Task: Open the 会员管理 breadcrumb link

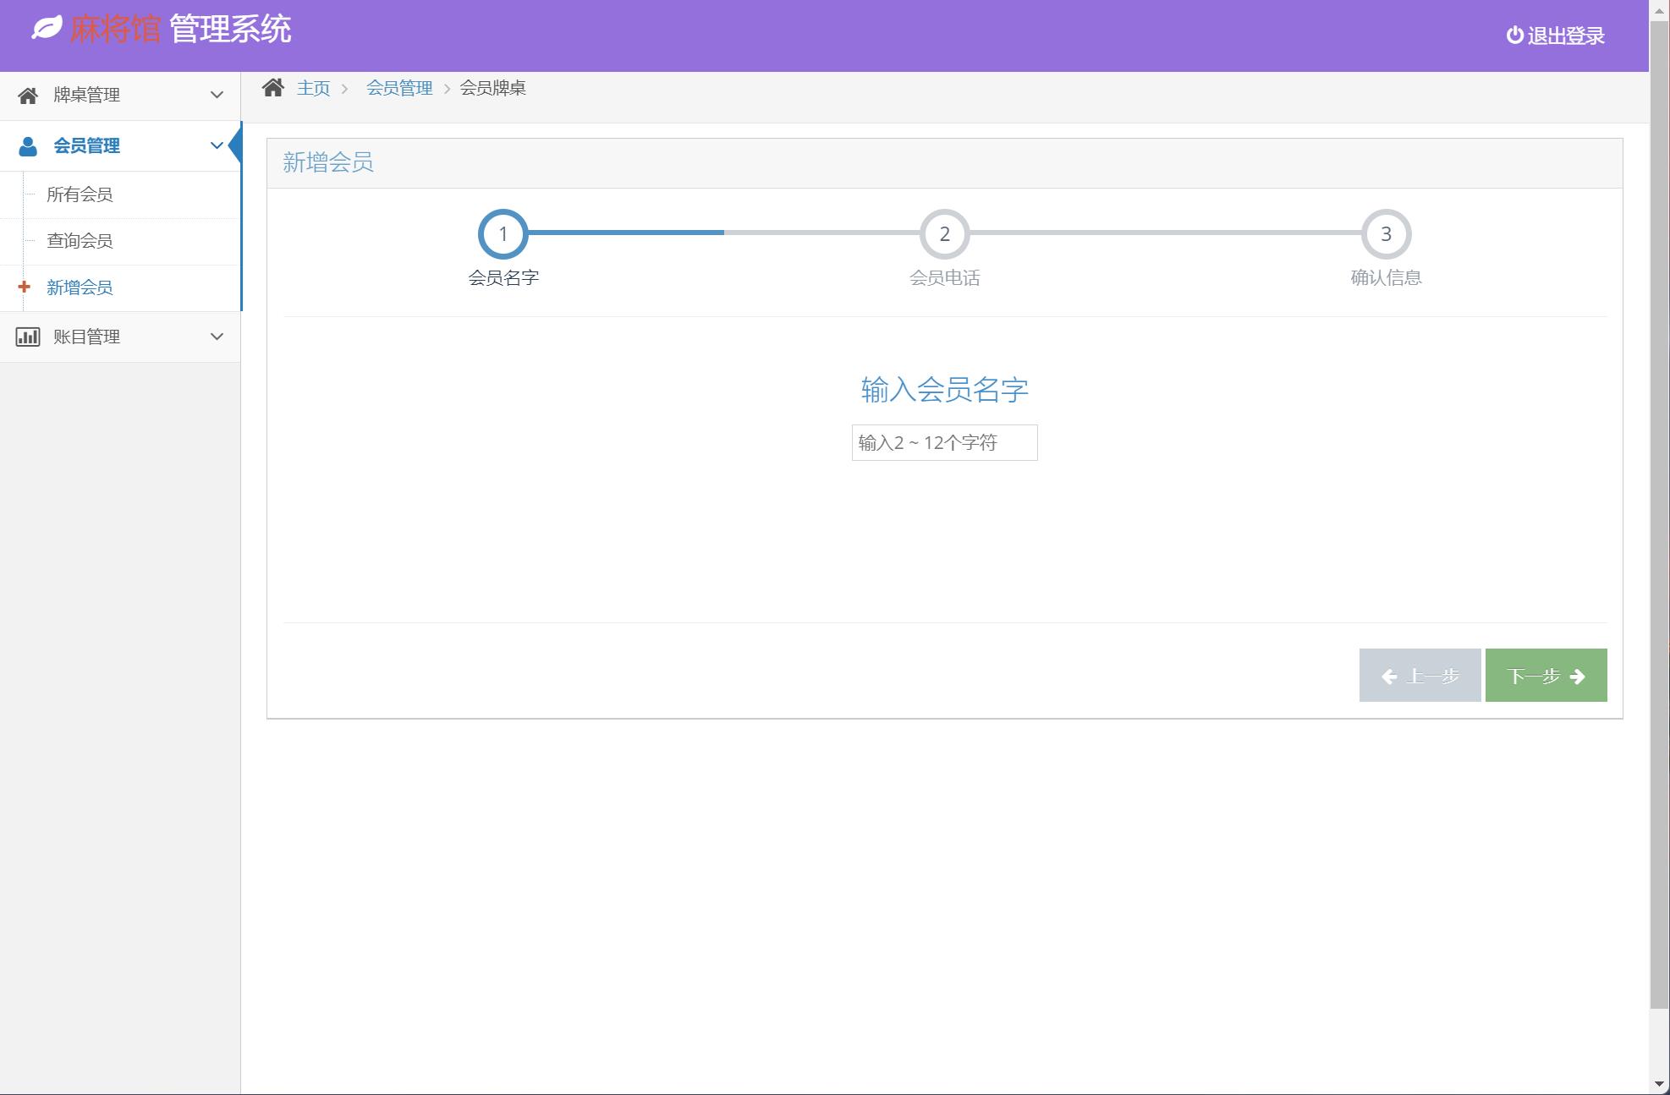Action: tap(399, 87)
